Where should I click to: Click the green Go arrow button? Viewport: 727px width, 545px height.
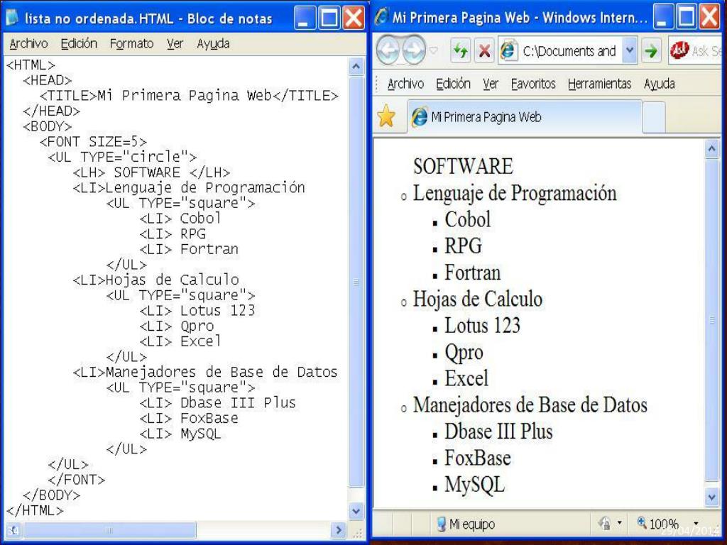coord(651,50)
